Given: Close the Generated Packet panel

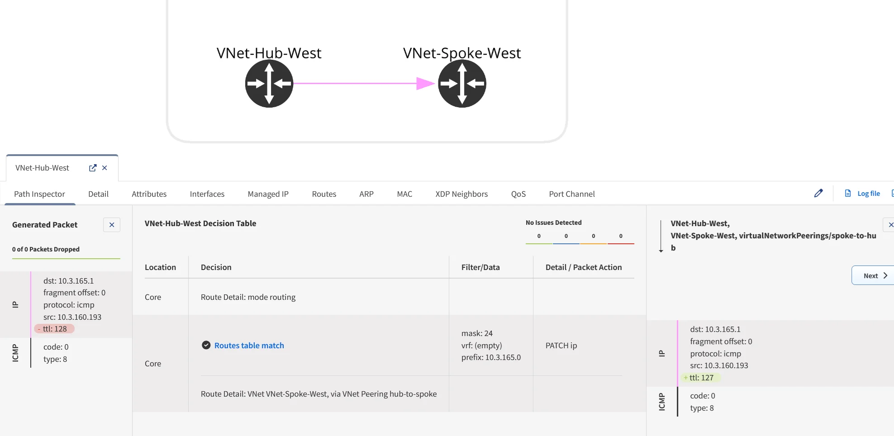Looking at the screenshot, I should (112, 225).
